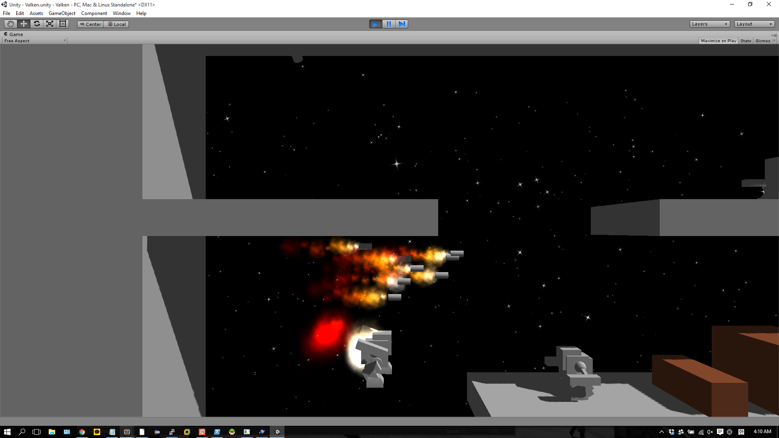Image resolution: width=779 pixels, height=438 pixels.
Task: Stop play mode with Play button
Action: [375, 24]
